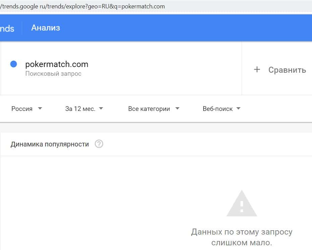Click the help question mark beside Динамика популярности

tap(99, 144)
